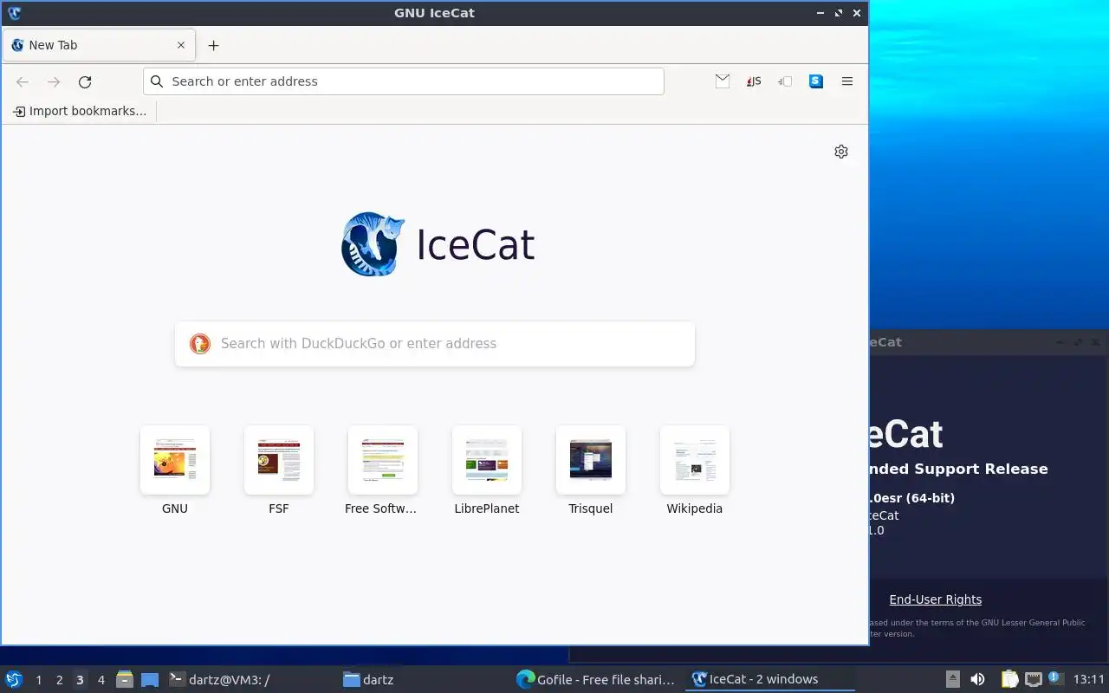Click IceCat - 2 windows taskbar entry
The height and width of the screenshot is (693, 1109).
pos(771,680)
